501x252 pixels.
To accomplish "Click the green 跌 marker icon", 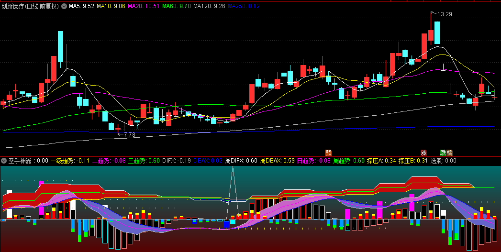I will click(443, 153).
